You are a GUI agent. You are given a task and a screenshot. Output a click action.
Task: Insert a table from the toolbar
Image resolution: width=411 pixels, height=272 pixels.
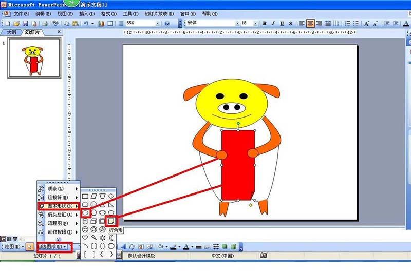[110, 23]
